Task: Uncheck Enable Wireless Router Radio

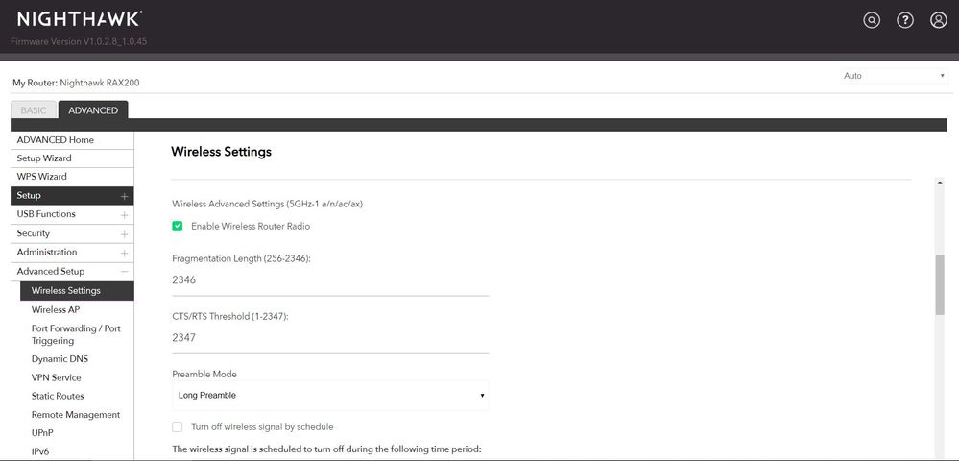Action: (x=178, y=227)
